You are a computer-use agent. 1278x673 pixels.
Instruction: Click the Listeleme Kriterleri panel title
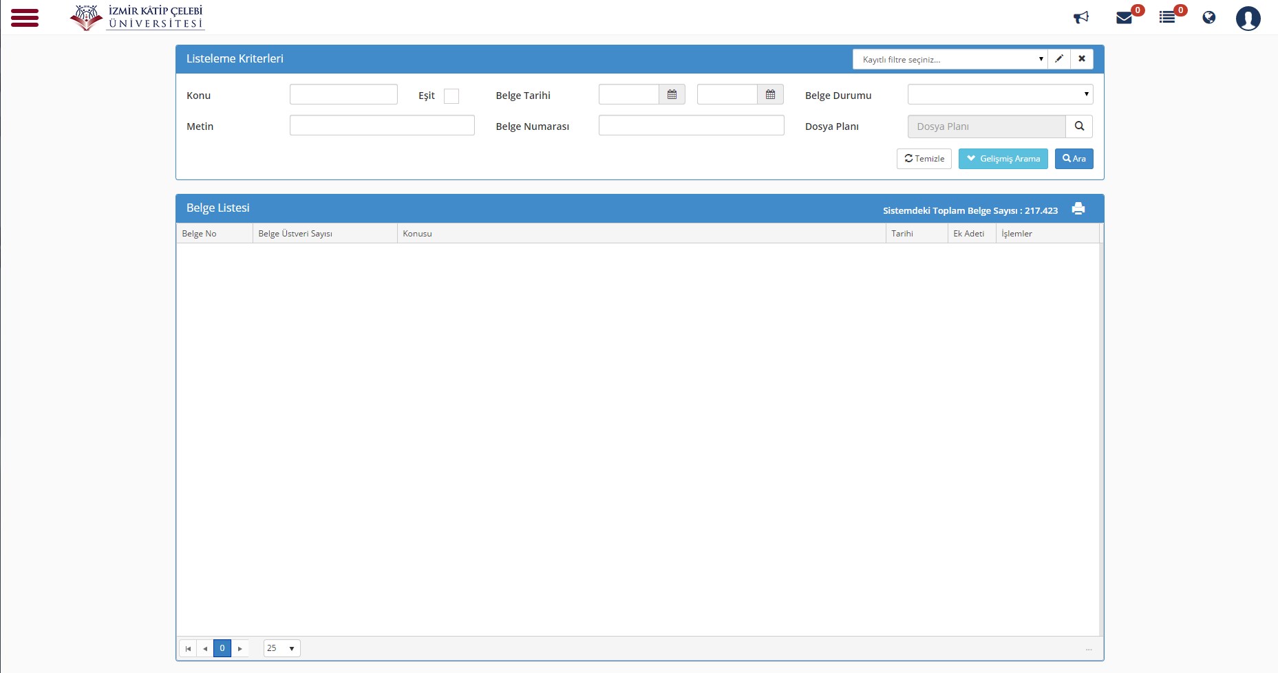235,59
